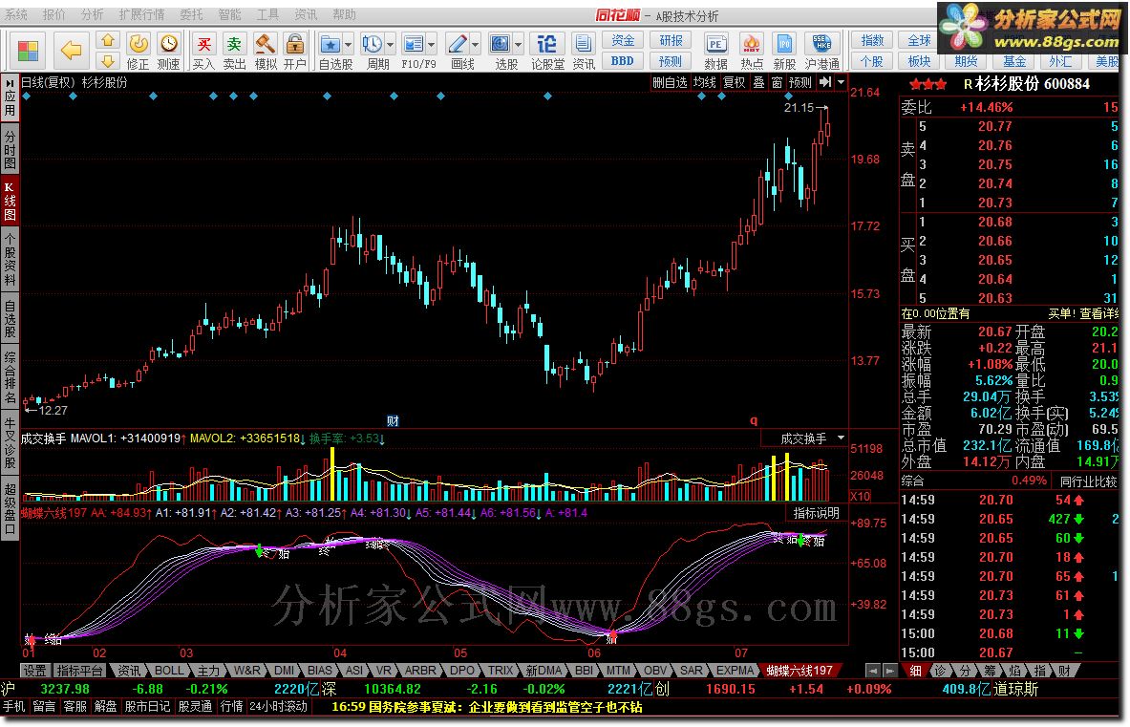Toggle 复权 price adjustment

734,82
